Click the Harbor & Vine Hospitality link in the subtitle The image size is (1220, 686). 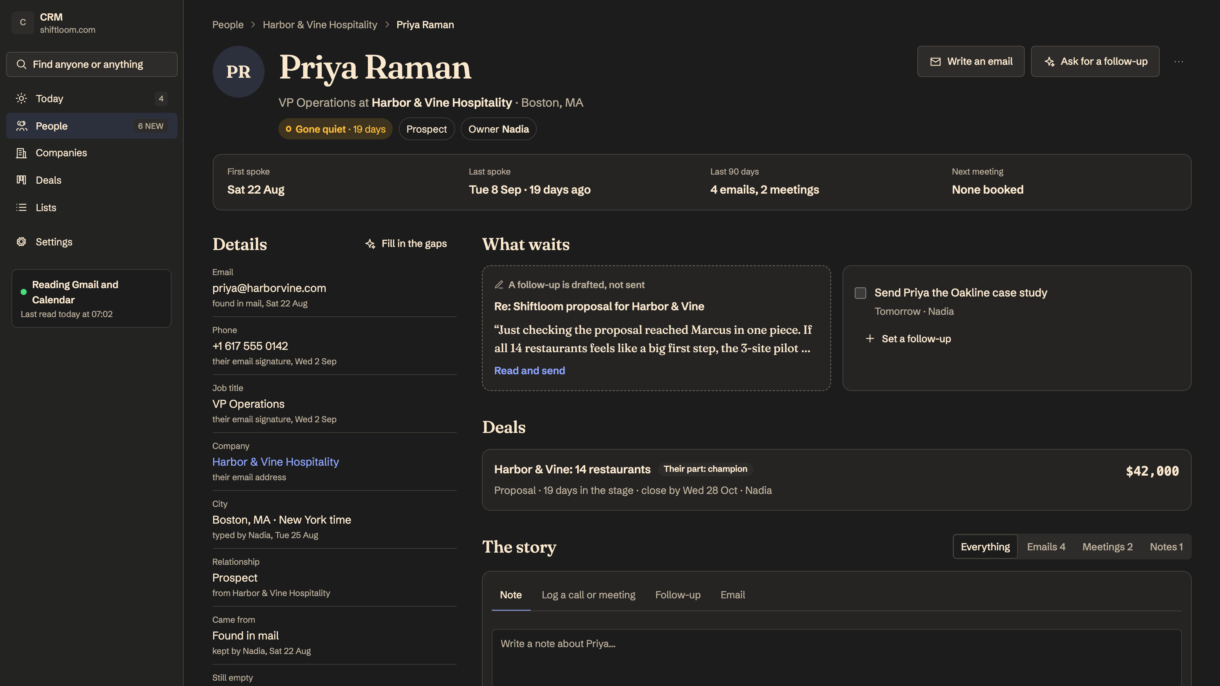pos(441,103)
